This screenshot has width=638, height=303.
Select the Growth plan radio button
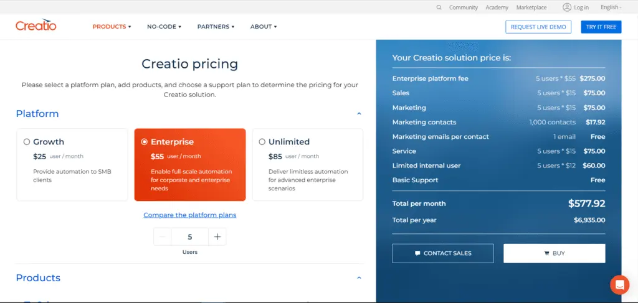click(x=27, y=142)
